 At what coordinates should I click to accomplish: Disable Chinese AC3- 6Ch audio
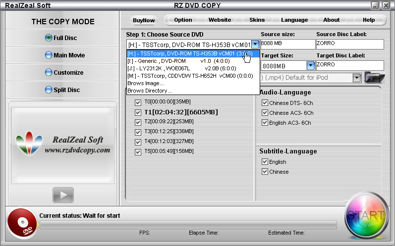[265, 113]
